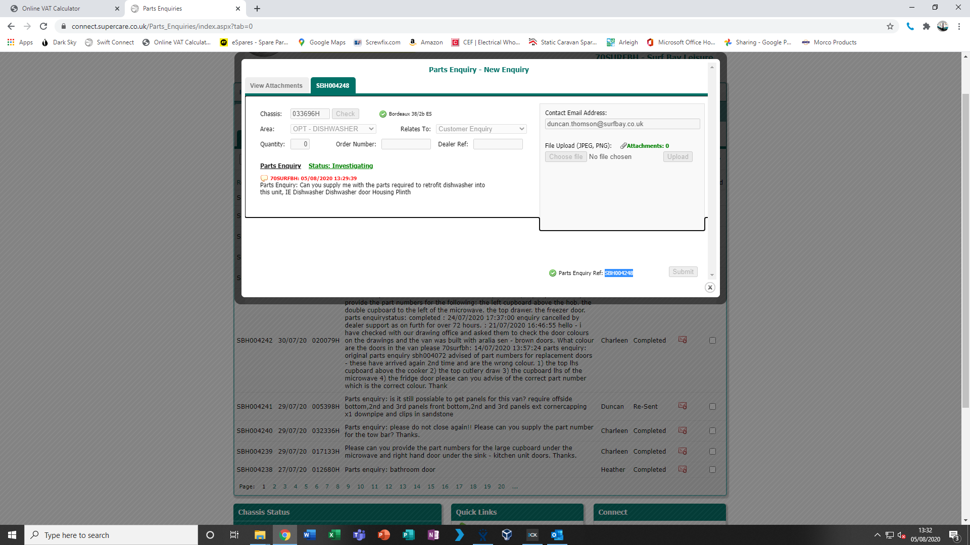Click the Choose file button
970x545 pixels.
[566, 157]
